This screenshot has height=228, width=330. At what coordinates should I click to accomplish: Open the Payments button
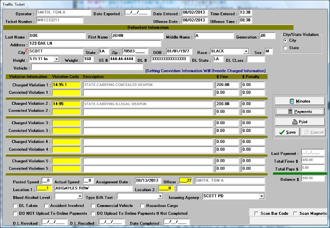[x=300, y=111]
